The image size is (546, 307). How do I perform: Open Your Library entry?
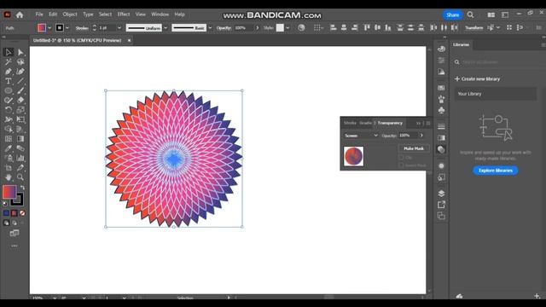495,94
